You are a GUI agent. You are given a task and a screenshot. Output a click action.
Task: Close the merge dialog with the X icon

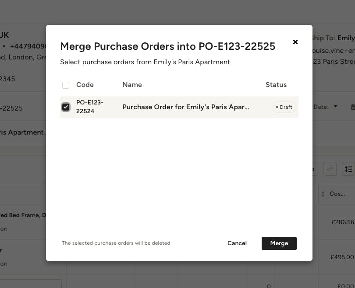pos(295,42)
